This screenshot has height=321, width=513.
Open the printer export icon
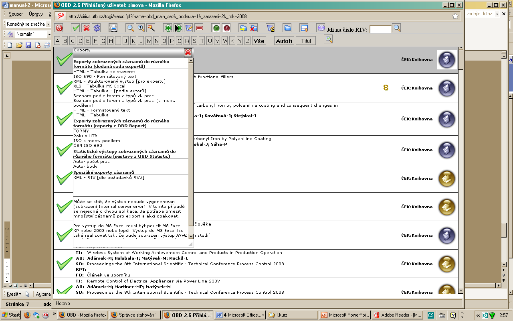(x=113, y=28)
